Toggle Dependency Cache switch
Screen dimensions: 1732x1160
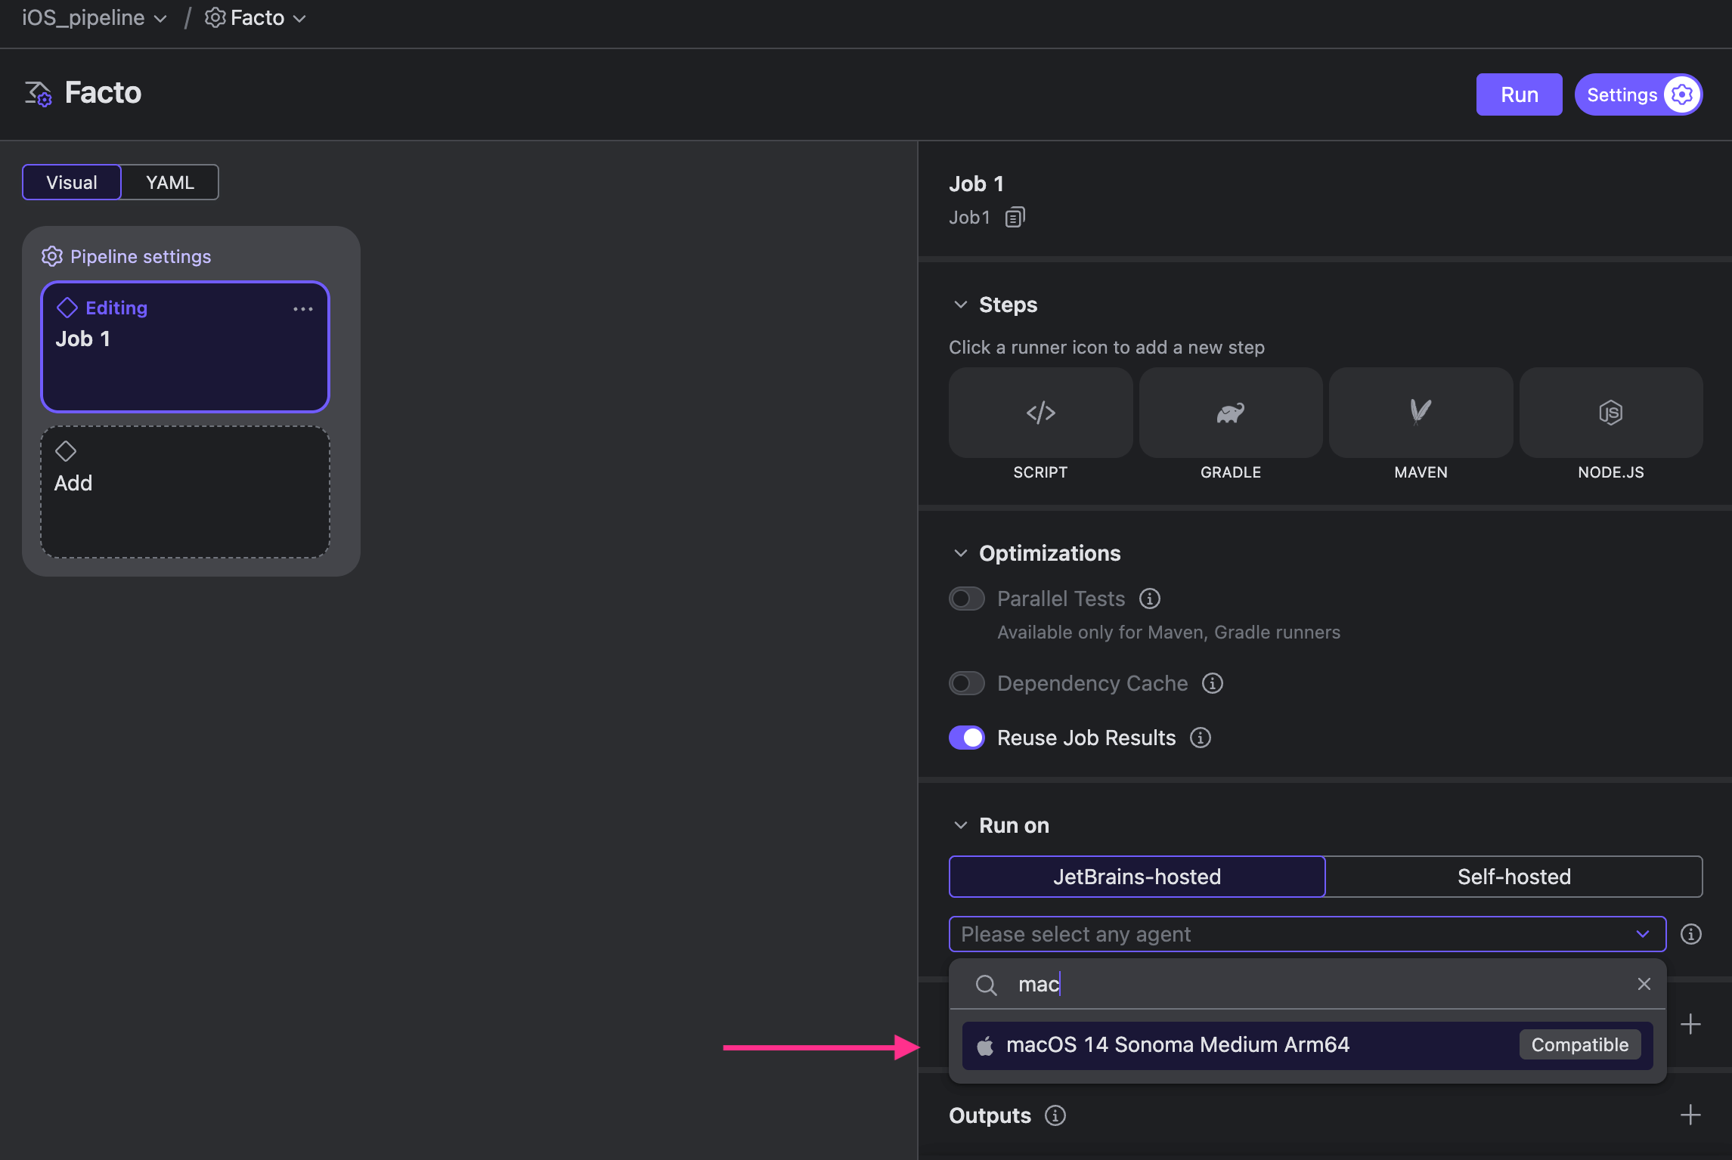point(967,683)
